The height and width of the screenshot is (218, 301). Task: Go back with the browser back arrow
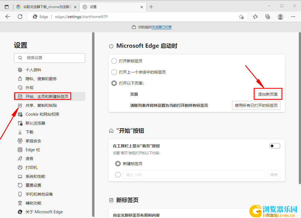pyautogui.click(x=8, y=17)
